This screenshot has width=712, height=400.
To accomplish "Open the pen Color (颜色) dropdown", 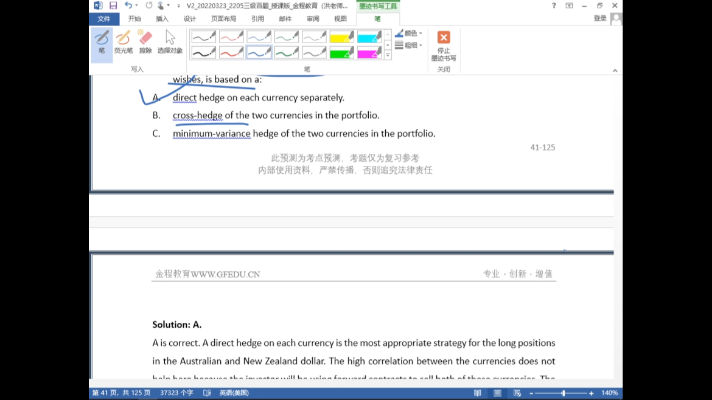I will point(410,33).
